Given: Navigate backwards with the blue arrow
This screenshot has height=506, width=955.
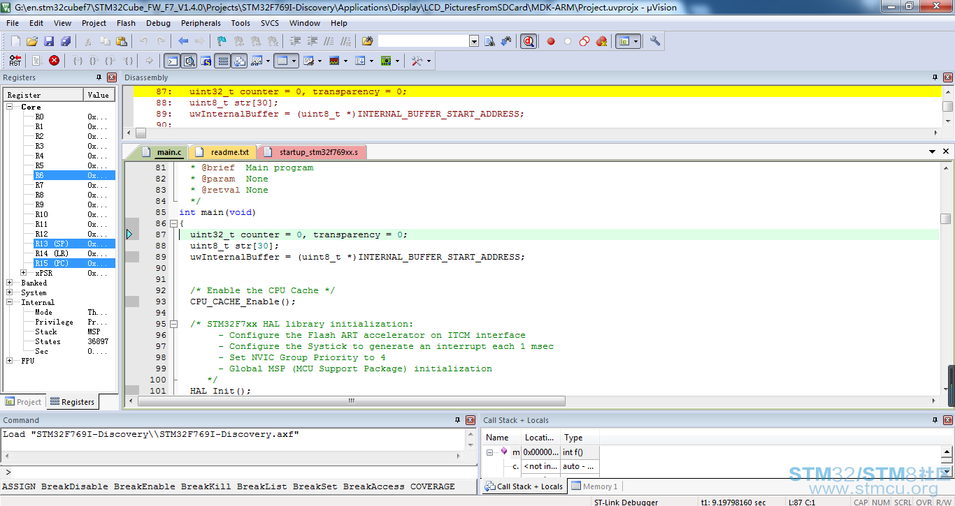Looking at the screenshot, I should click(183, 41).
